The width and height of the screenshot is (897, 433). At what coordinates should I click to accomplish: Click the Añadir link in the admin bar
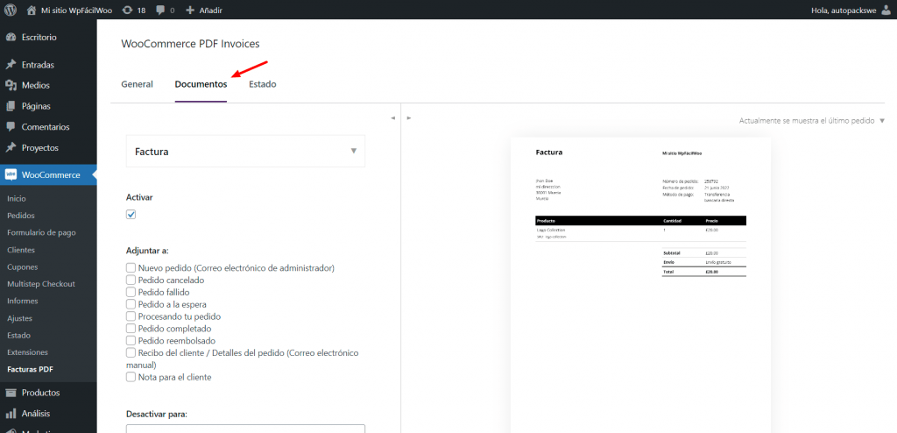pyautogui.click(x=210, y=11)
